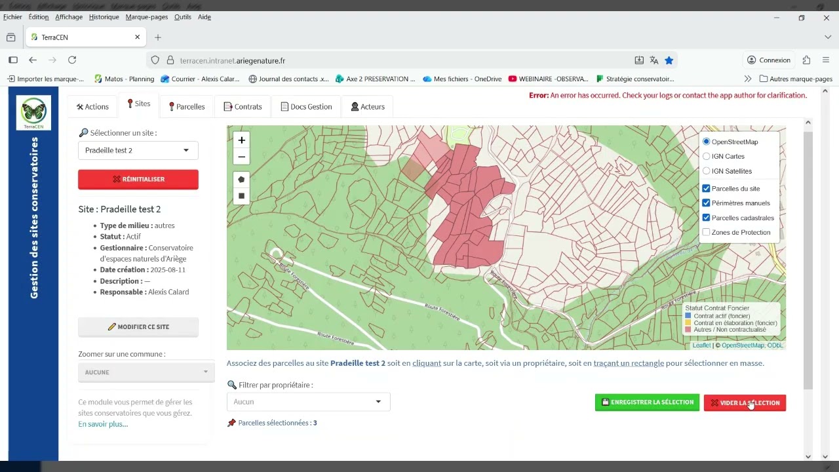Switch to the Parcelles tab
This screenshot has height=472, width=839.
click(187, 106)
